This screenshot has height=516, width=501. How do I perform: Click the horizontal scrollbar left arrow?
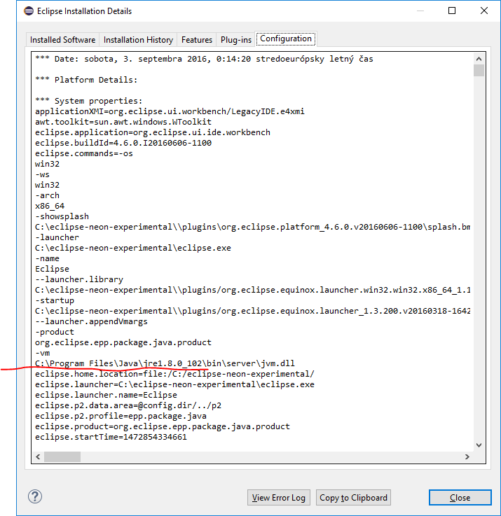(38, 456)
